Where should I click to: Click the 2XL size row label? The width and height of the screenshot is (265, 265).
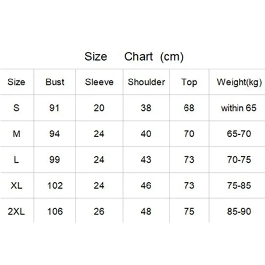(16, 211)
